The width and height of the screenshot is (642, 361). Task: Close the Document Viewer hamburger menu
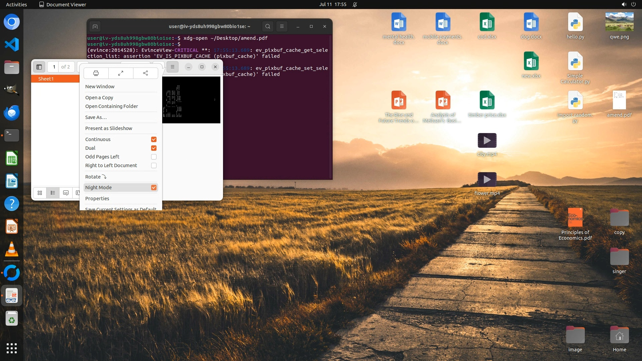click(x=173, y=67)
